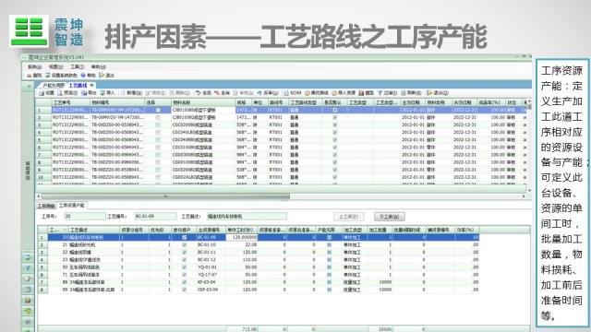Click the 修改 edit icon
Screen dimensions: 591x332
click(148, 92)
